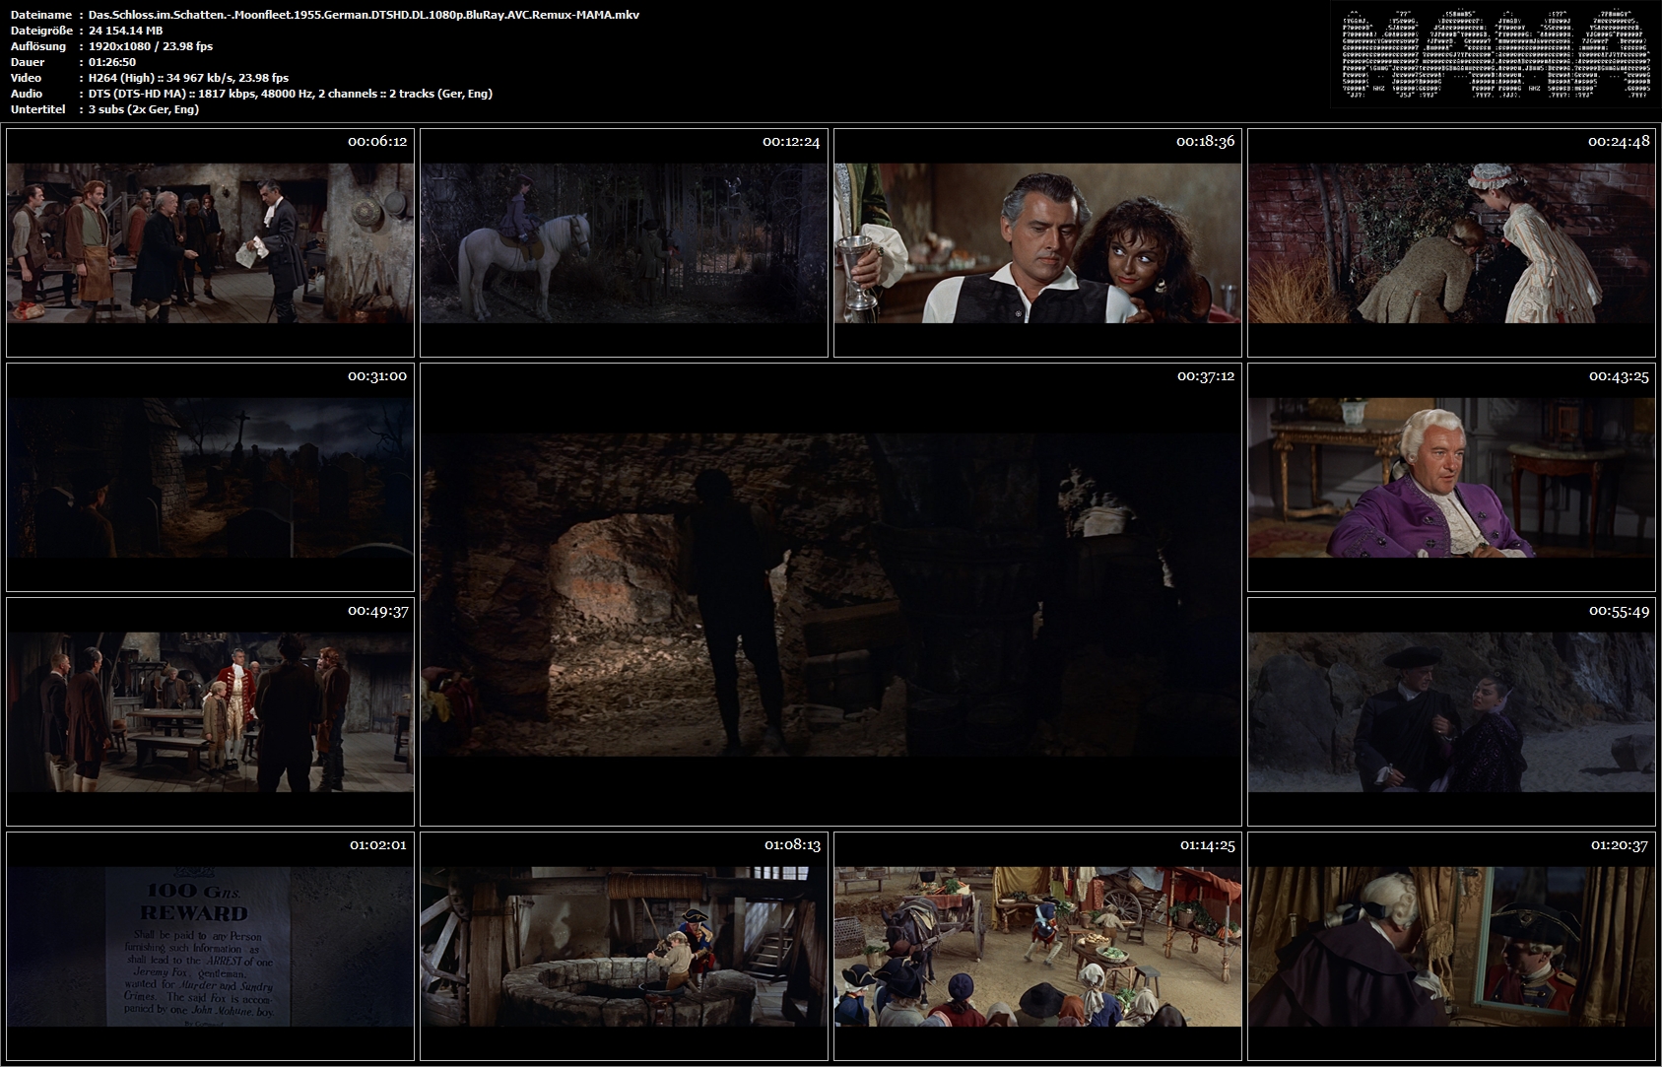Click the 'Audio' label
1662x1067 pixels.
27,94
